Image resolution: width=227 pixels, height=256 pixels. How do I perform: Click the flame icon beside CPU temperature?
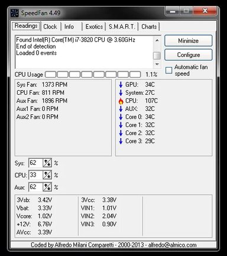[121, 101]
